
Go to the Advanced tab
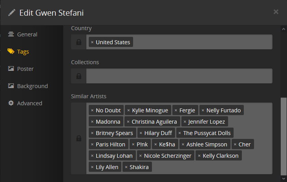pos(29,103)
